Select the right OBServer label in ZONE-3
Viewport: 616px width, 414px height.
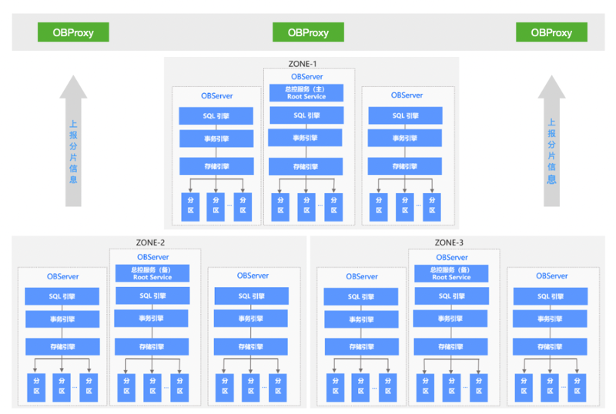[552, 276]
